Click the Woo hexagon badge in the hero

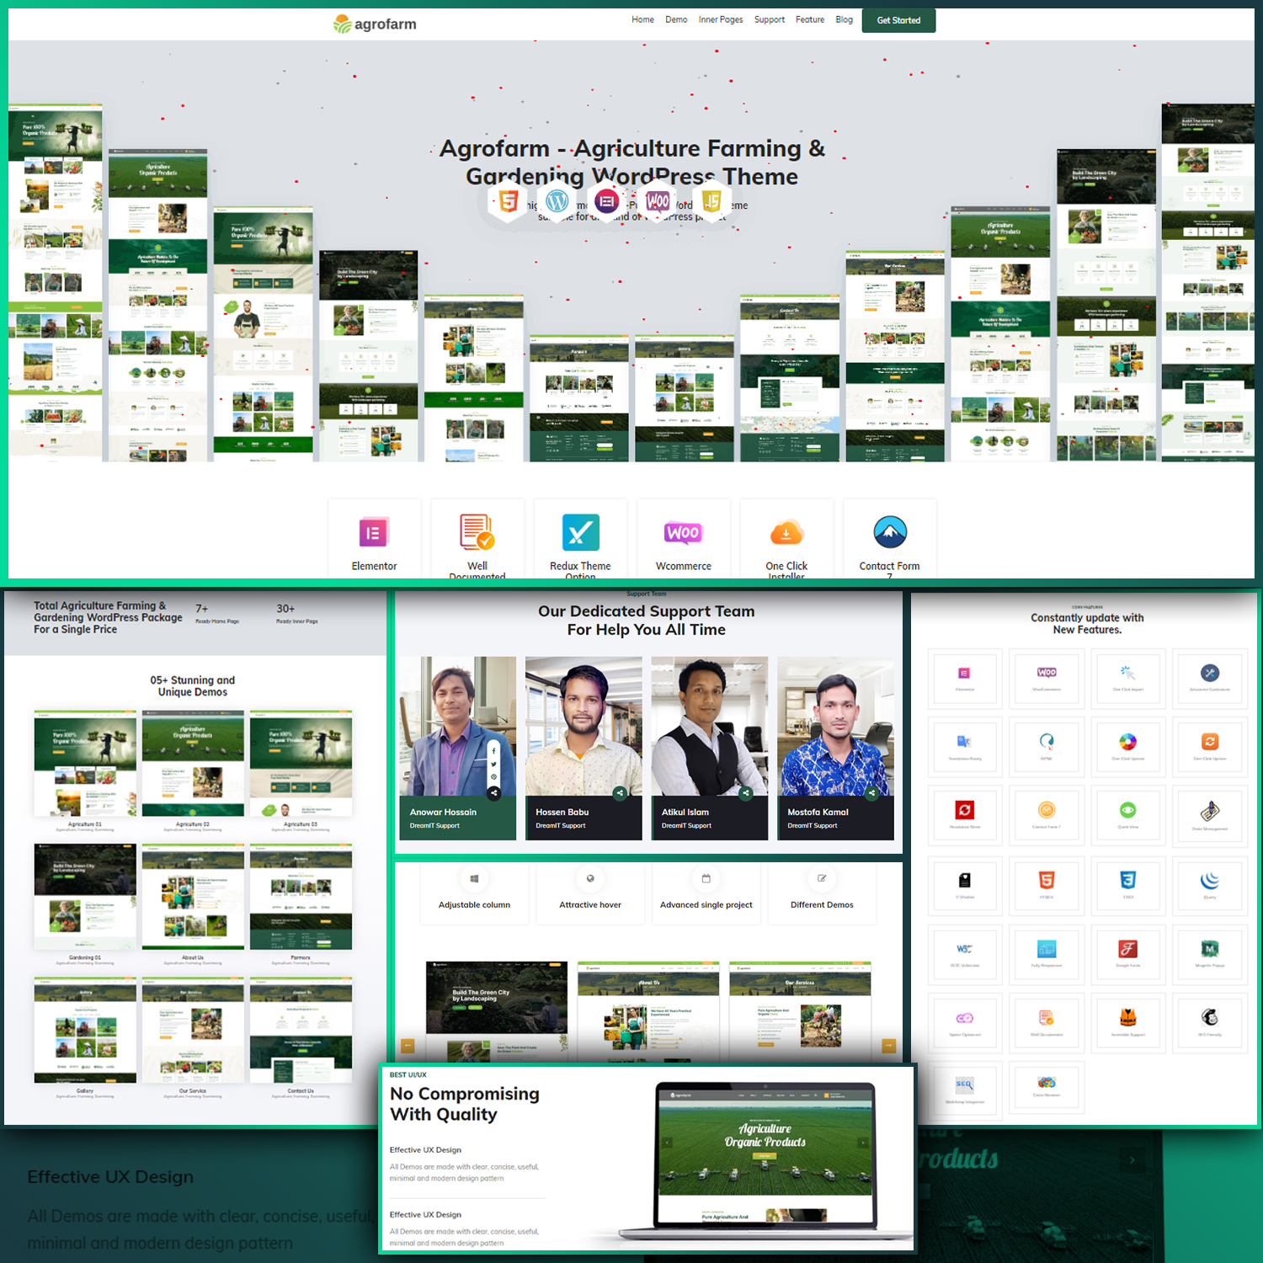tap(658, 201)
